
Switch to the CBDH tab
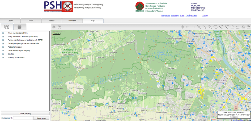[10, 20]
